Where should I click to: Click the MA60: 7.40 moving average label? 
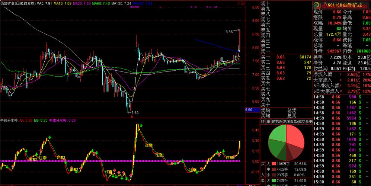pos(101,3)
